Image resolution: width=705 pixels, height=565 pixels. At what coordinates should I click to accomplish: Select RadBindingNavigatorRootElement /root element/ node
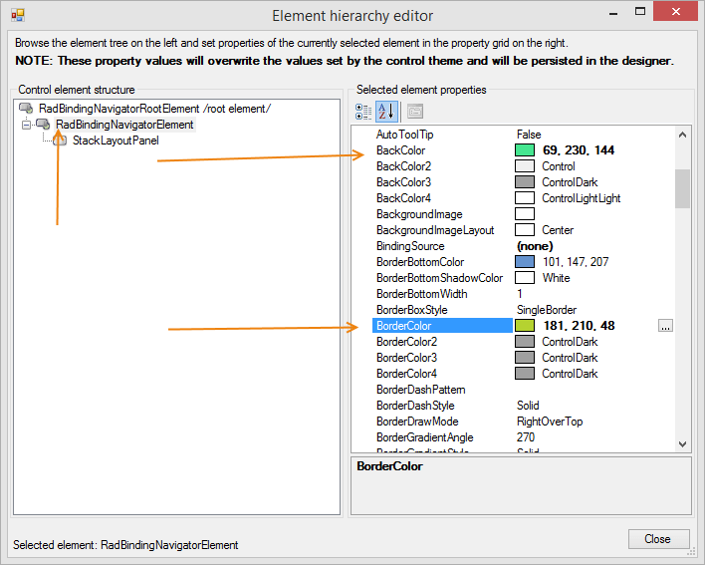tap(154, 109)
